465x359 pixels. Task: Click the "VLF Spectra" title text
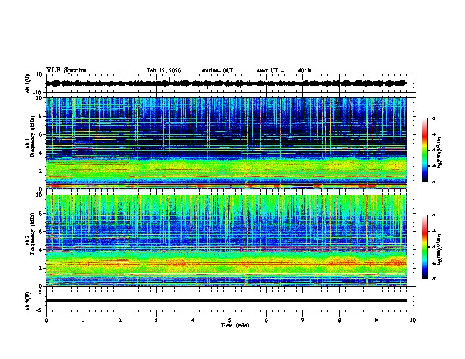[x=66, y=70]
